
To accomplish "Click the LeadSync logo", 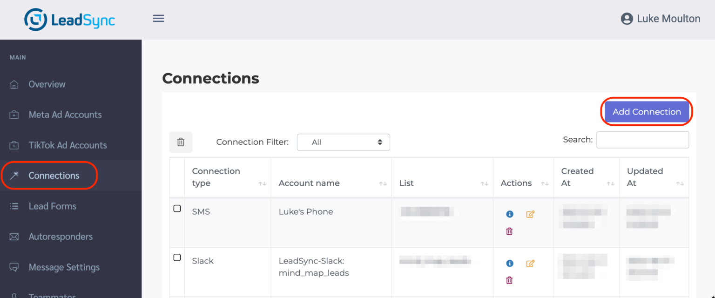I will [69, 19].
